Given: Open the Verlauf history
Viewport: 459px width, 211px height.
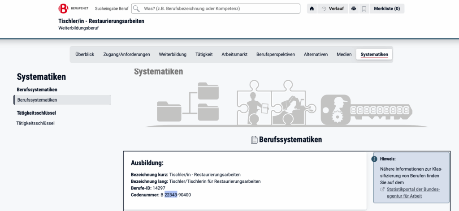Looking at the screenshot, I should tap(332, 9).
